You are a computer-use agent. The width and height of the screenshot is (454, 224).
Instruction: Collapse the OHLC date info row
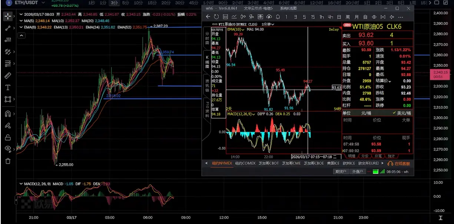pos(20,14)
